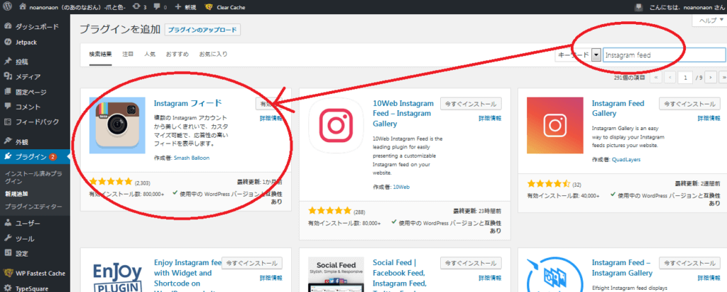This screenshot has height=292, width=727.
Task: Click the plugin search field
Action: 664,54
